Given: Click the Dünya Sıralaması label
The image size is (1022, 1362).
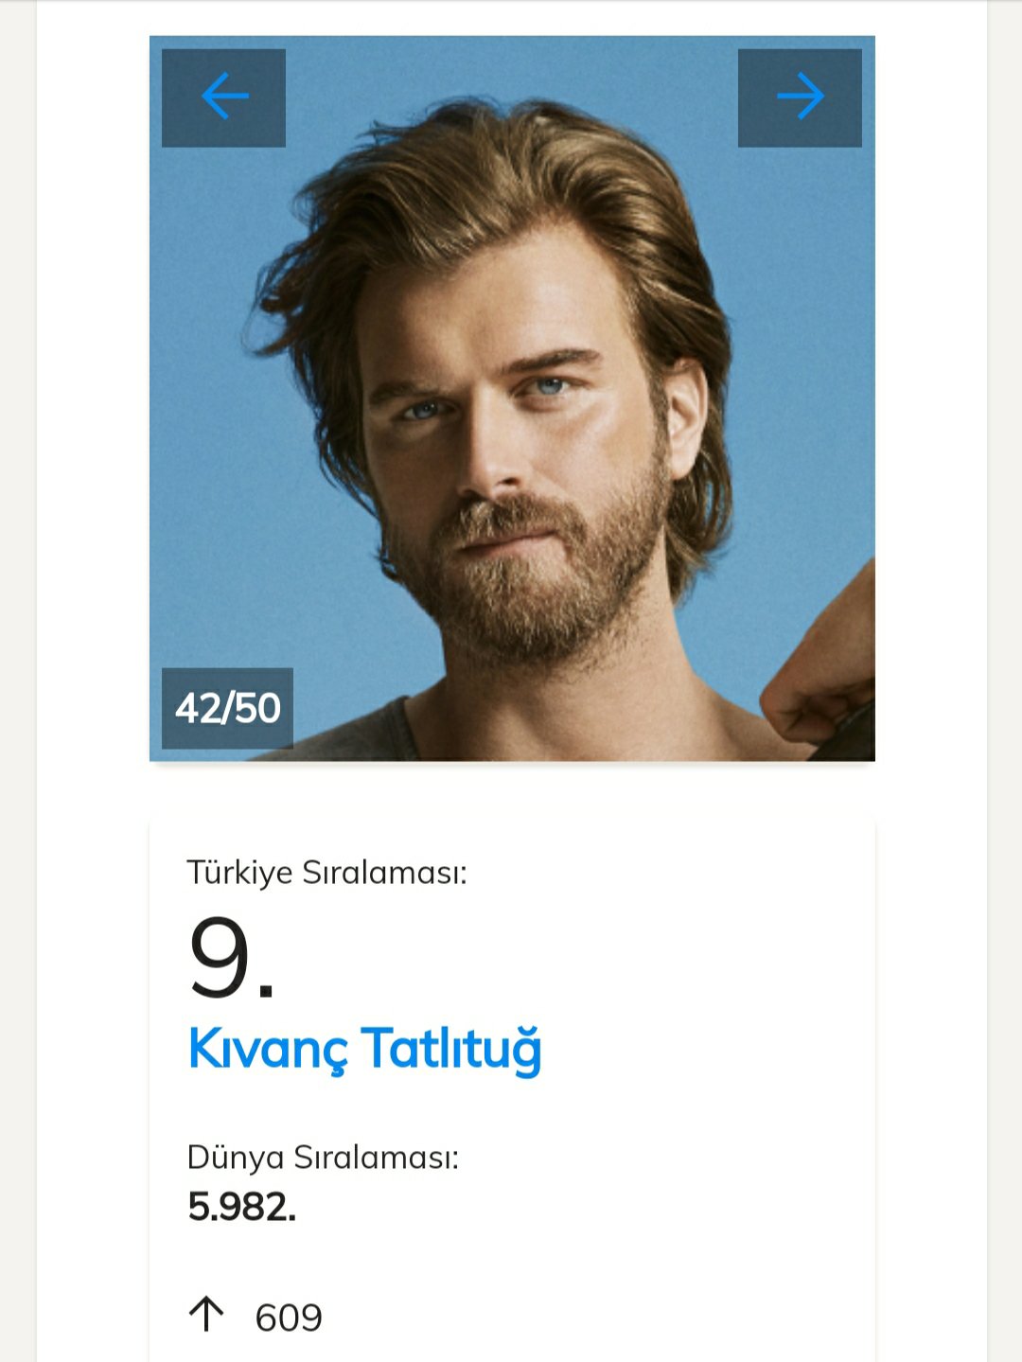Looking at the screenshot, I should 323,1157.
